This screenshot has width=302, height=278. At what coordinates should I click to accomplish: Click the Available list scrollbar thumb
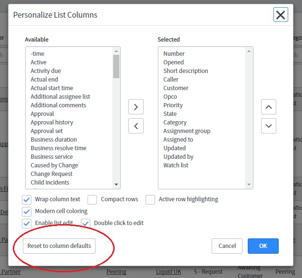click(116, 66)
